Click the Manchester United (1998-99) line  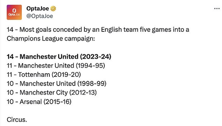(x=56, y=83)
